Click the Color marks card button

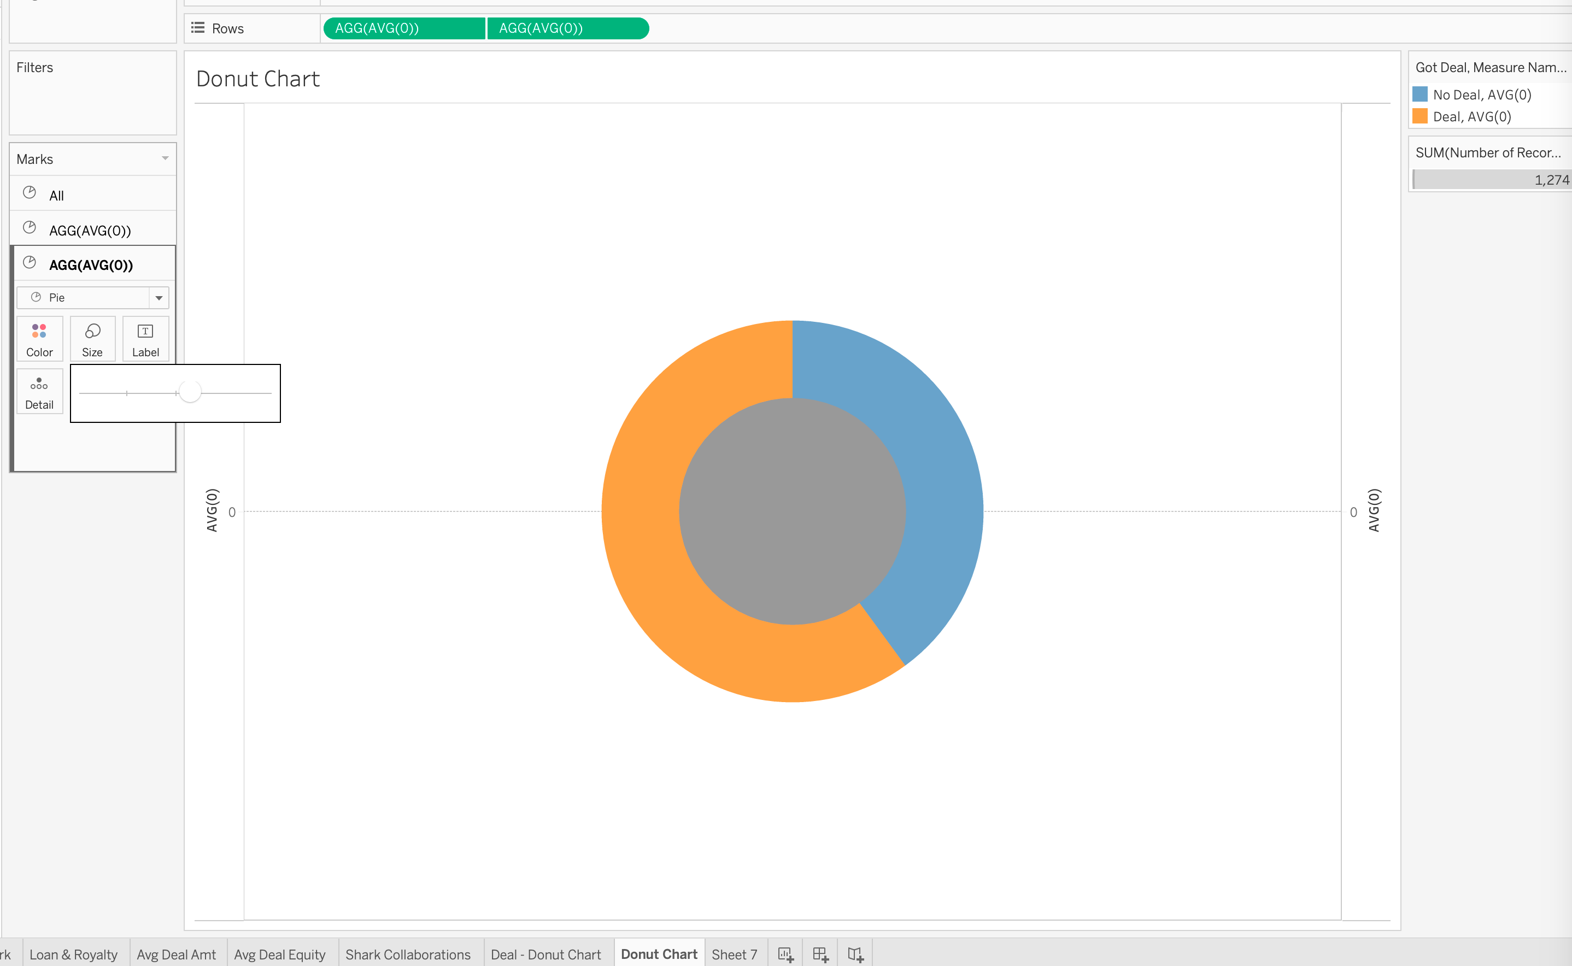click(39, 339)
